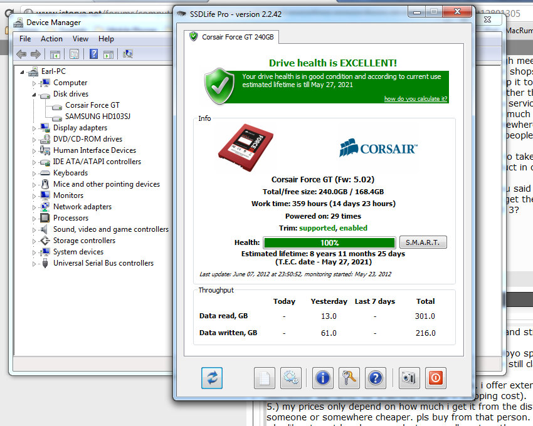Click the Sound controllers speaker icon
The image size is (533, 426).
(44, 229)
